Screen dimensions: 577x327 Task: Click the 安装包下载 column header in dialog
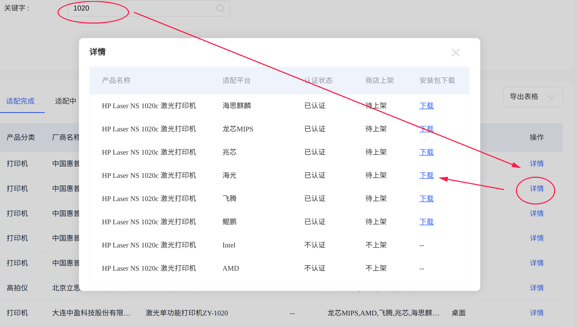coord(437,80)
